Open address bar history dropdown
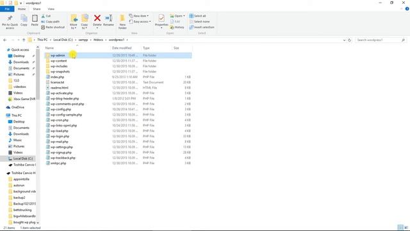Viewport: 410px width, 231px height. (x=344, y=40)
